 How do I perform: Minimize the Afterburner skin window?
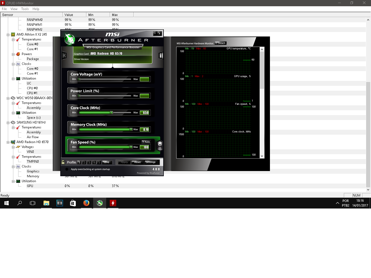(x=155, y=33)
